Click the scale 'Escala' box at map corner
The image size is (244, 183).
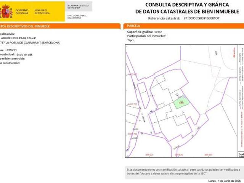pos(241,155)
